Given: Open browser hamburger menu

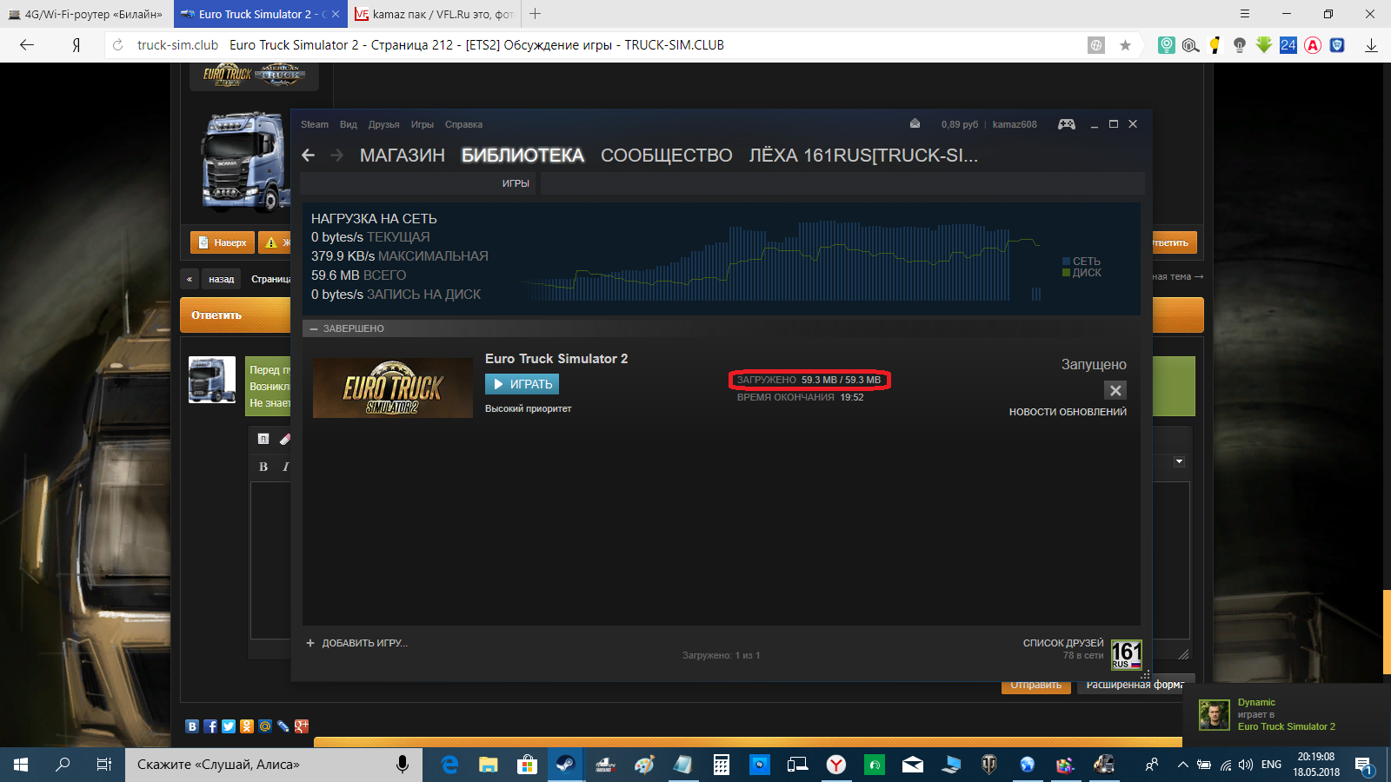Looking at the screenshot, I should click(x=1245, y=14).
